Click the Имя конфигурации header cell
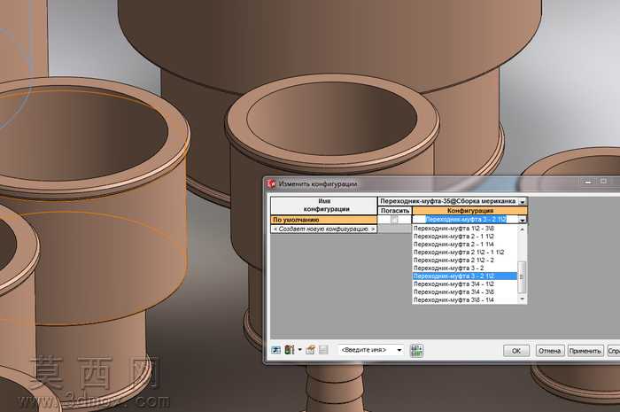 click(x=324, y=206)
